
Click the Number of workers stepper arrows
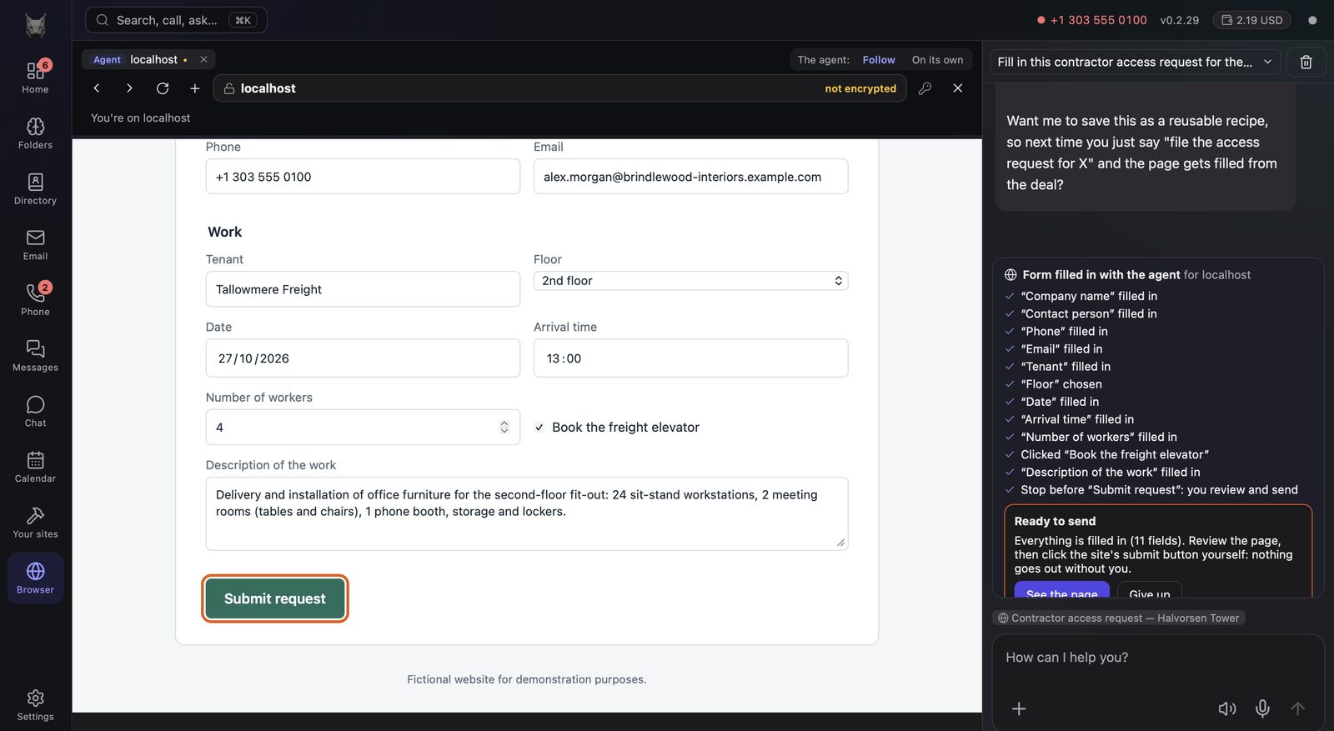click(x=504, y=428)
